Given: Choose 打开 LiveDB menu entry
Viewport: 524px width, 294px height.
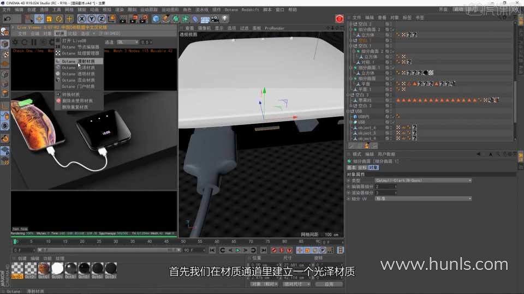Looking at the screenshot, I should coord(79,41).
